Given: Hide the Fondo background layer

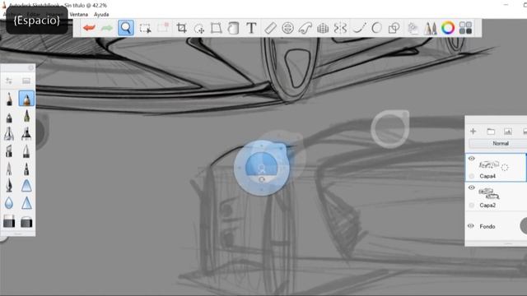Looking at the screenshot, I should pos(471,226).
